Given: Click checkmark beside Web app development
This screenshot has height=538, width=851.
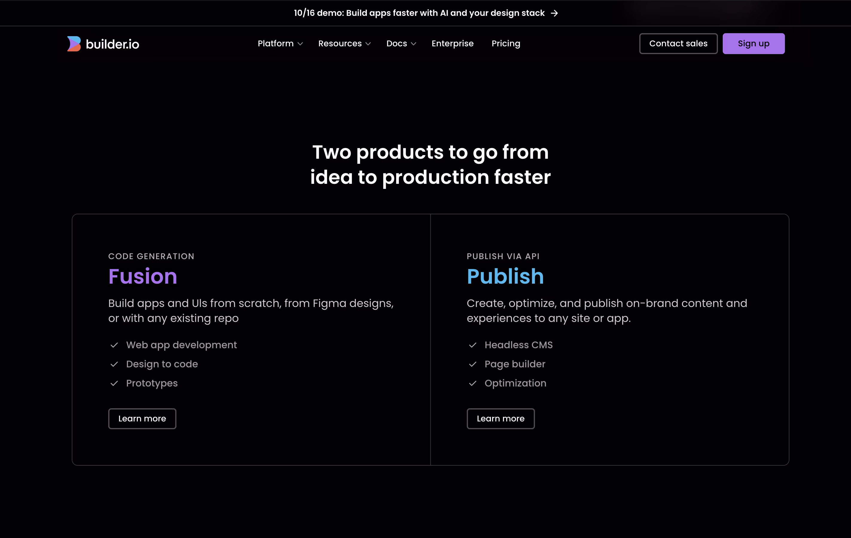Looking at the screenshot, I should 114,345.
